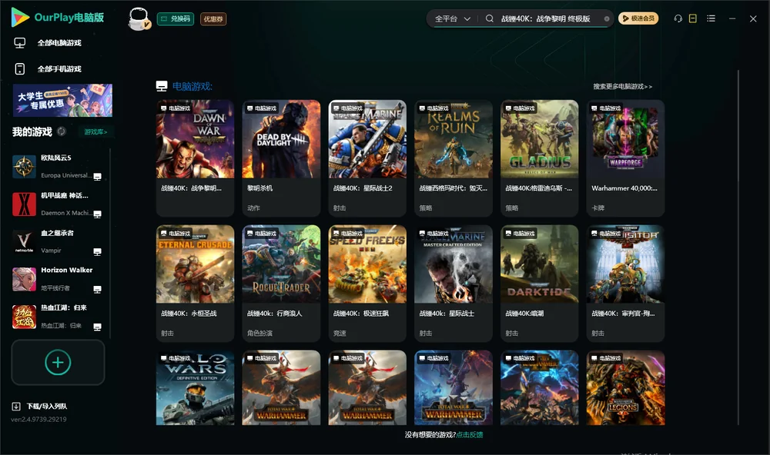
Task: Open the Gladius game card
Action: coord(540,158)
